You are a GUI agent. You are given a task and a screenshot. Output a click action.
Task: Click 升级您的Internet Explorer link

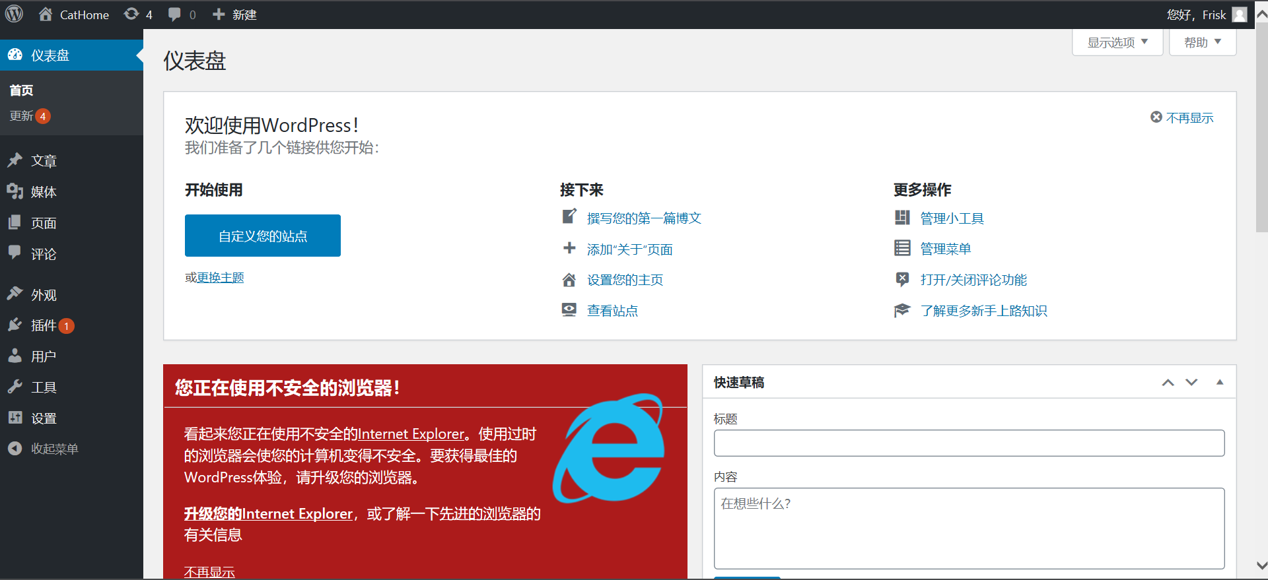pos(268,513)
